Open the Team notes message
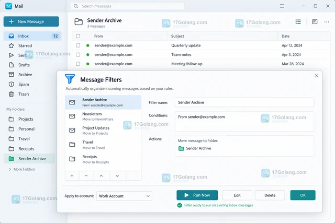This screenshot has width=335, height=223. pyautogui.click(x=201, y=55)
